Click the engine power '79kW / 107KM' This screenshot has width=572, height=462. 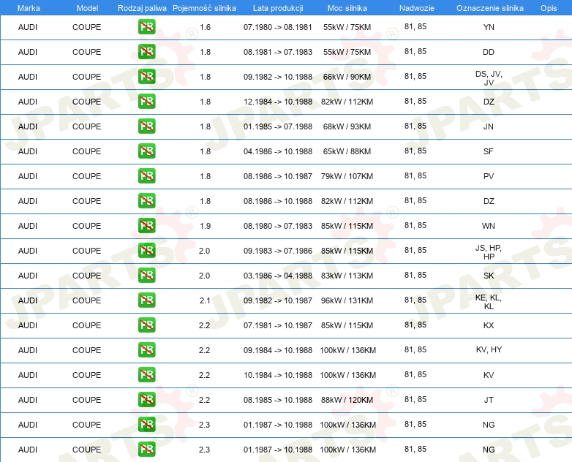click(347, 176)
